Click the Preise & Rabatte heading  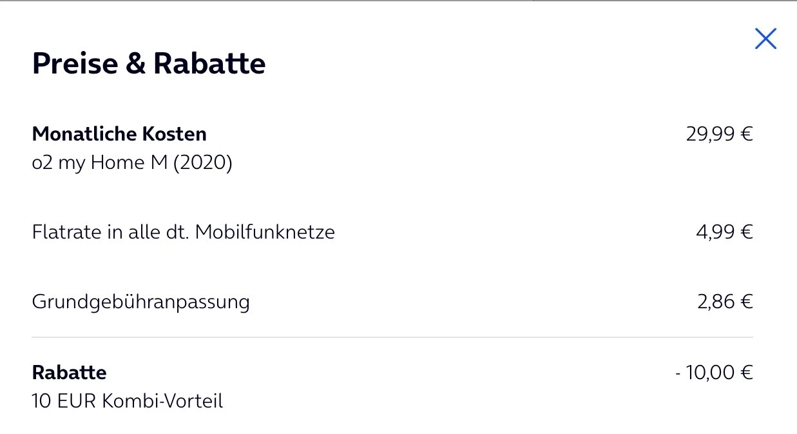point(149,64)
